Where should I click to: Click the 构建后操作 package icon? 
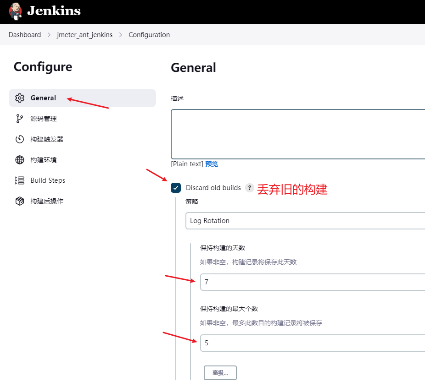point(20,201)
